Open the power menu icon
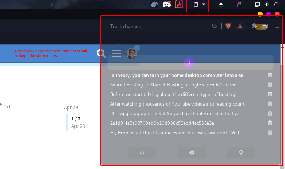Viewport: 285px width, 169px height. pyautogui.click(x=276, y=4)
